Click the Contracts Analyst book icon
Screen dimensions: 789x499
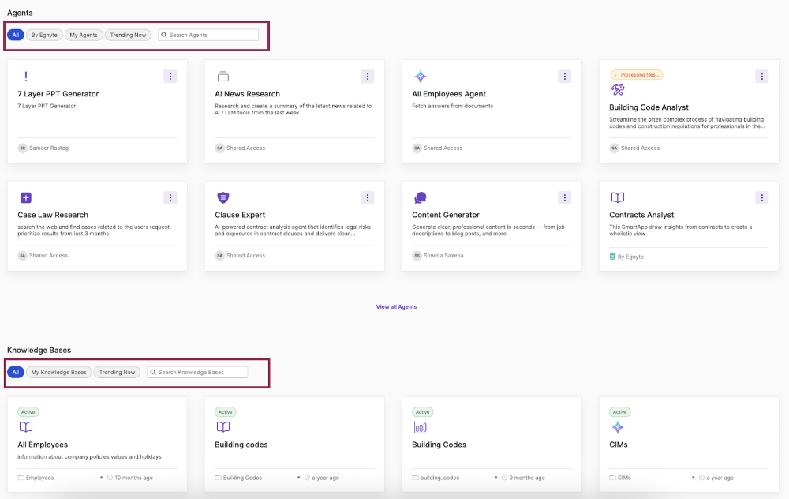pos(618,197)
